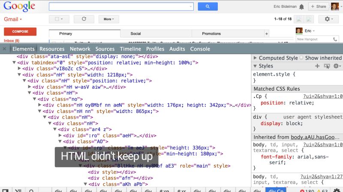343x192 pixels.
Task: Expand the div class nH oy8Mbf nn aeN node
Action: pyautogui.click(x=39, y=105)
